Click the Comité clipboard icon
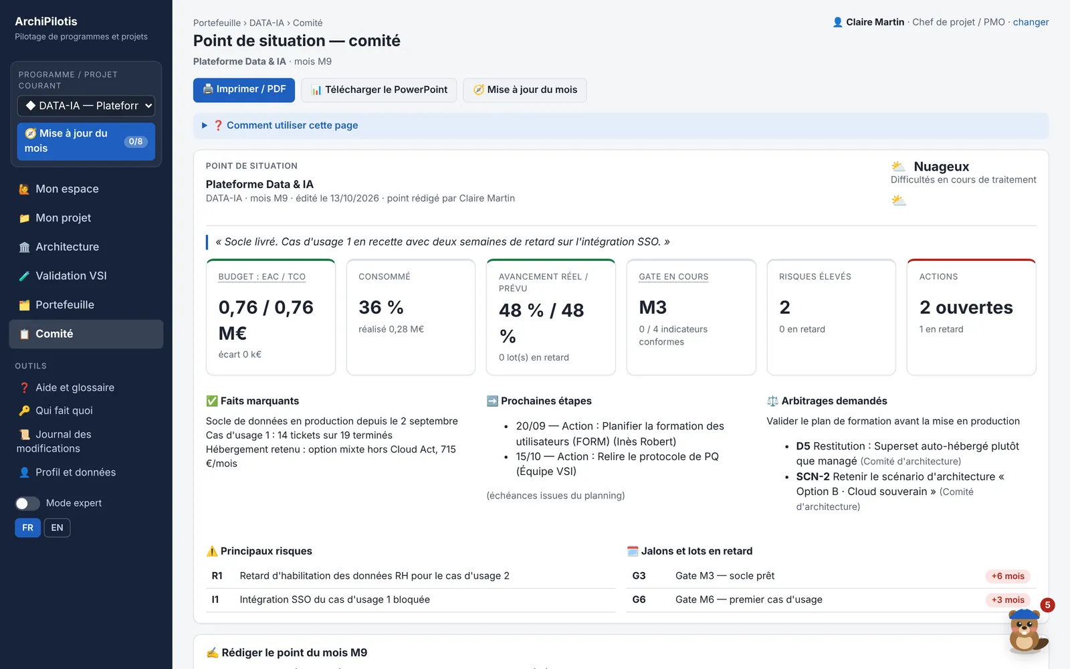This screenshot has width=1070, height=669. pyautogui.click(x=25, y=334)
